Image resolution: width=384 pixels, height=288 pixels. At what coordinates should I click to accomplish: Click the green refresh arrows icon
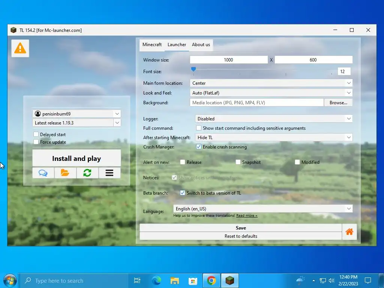(x=87, y=173)
